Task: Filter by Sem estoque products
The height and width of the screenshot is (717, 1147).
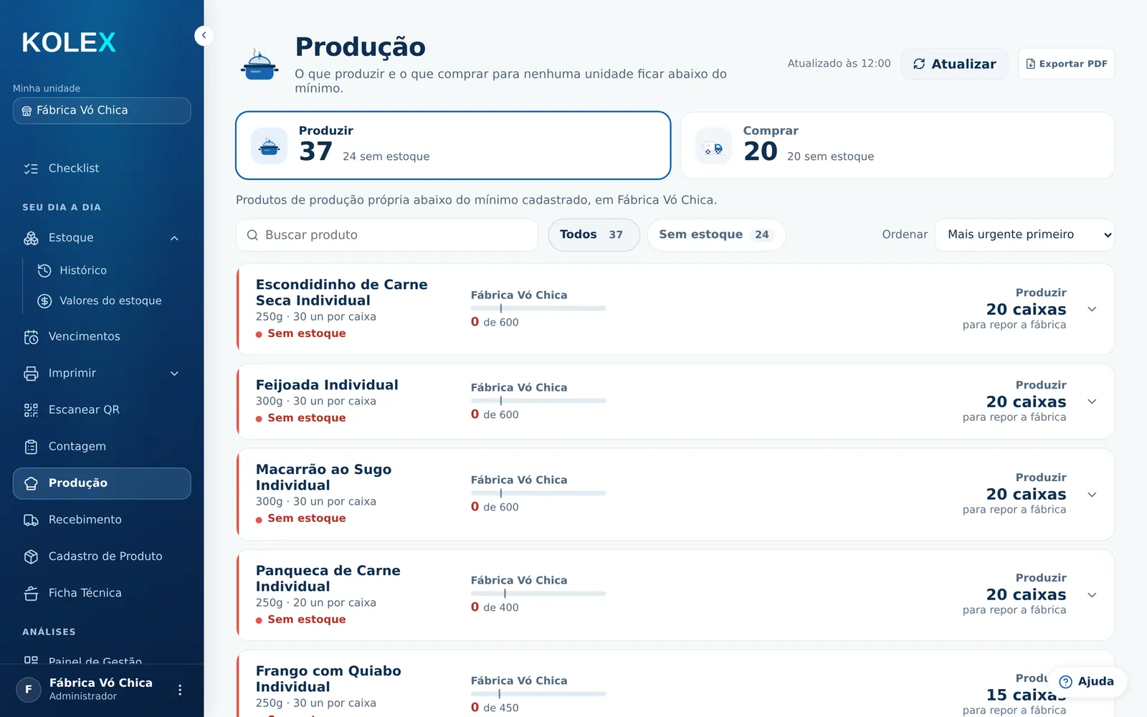Action: (x=716, y=235)
